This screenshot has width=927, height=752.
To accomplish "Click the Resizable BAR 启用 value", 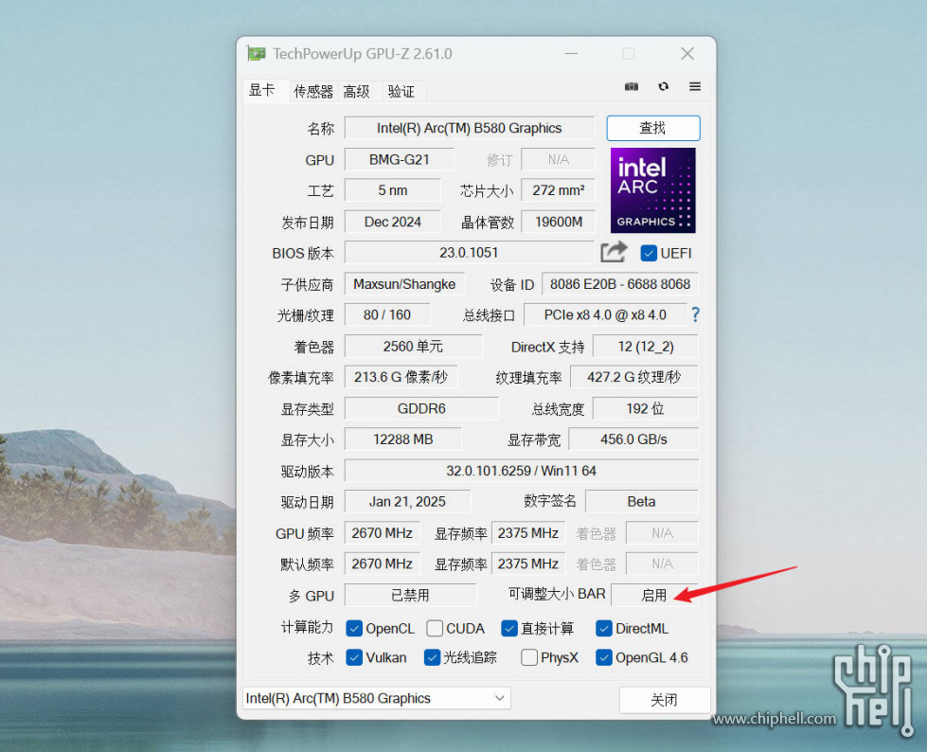I will 654,595.
